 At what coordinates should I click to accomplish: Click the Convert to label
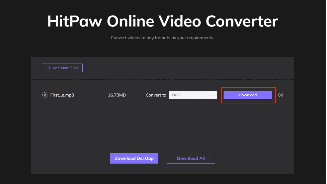156,95
